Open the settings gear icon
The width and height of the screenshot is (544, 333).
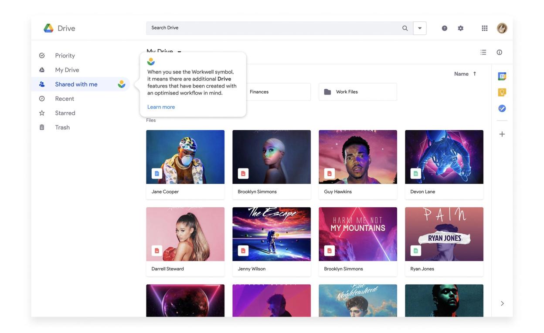point(460,28)
